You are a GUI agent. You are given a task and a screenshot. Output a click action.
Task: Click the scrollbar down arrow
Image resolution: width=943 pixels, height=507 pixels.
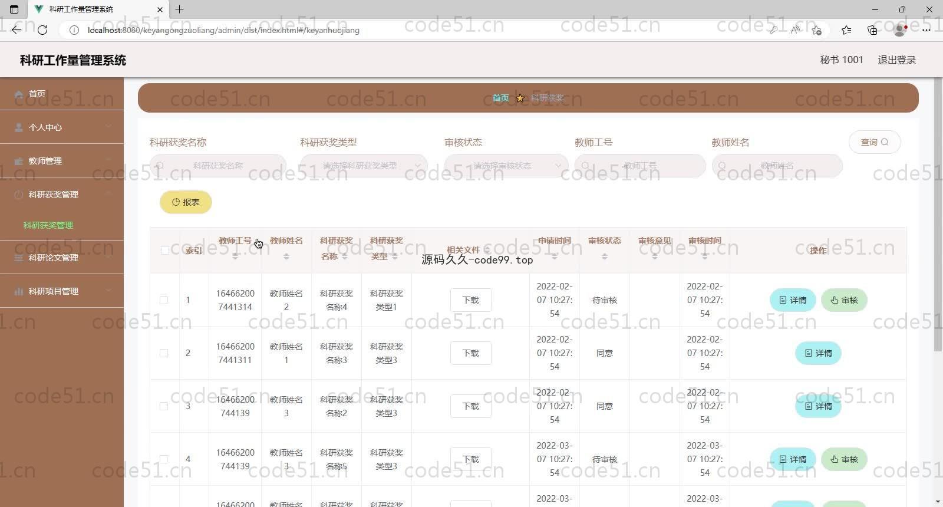tap(938, 502)
